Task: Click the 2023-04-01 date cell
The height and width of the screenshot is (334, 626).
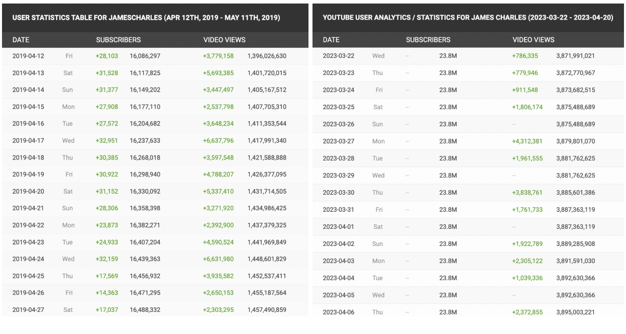Action: (338, 227)
